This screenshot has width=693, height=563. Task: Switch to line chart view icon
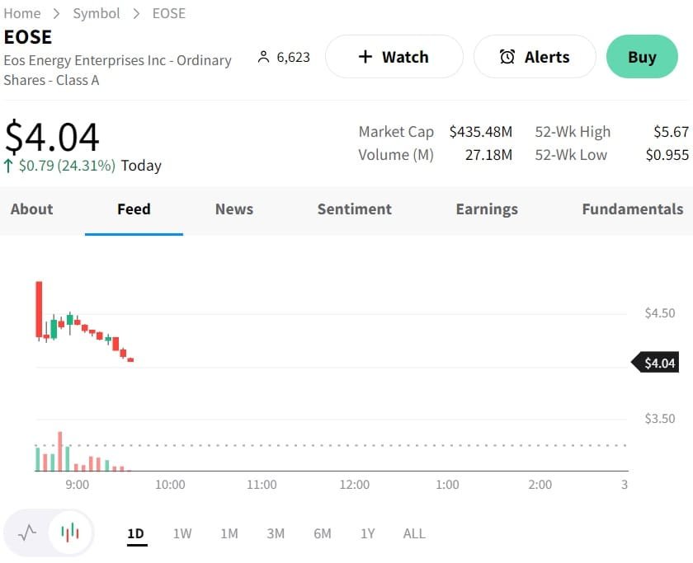27,533
